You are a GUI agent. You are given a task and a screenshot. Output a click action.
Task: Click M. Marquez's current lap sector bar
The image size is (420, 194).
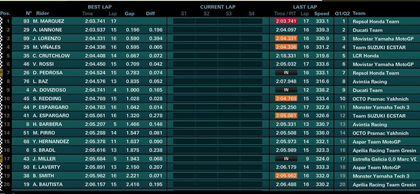coord(218,21)
